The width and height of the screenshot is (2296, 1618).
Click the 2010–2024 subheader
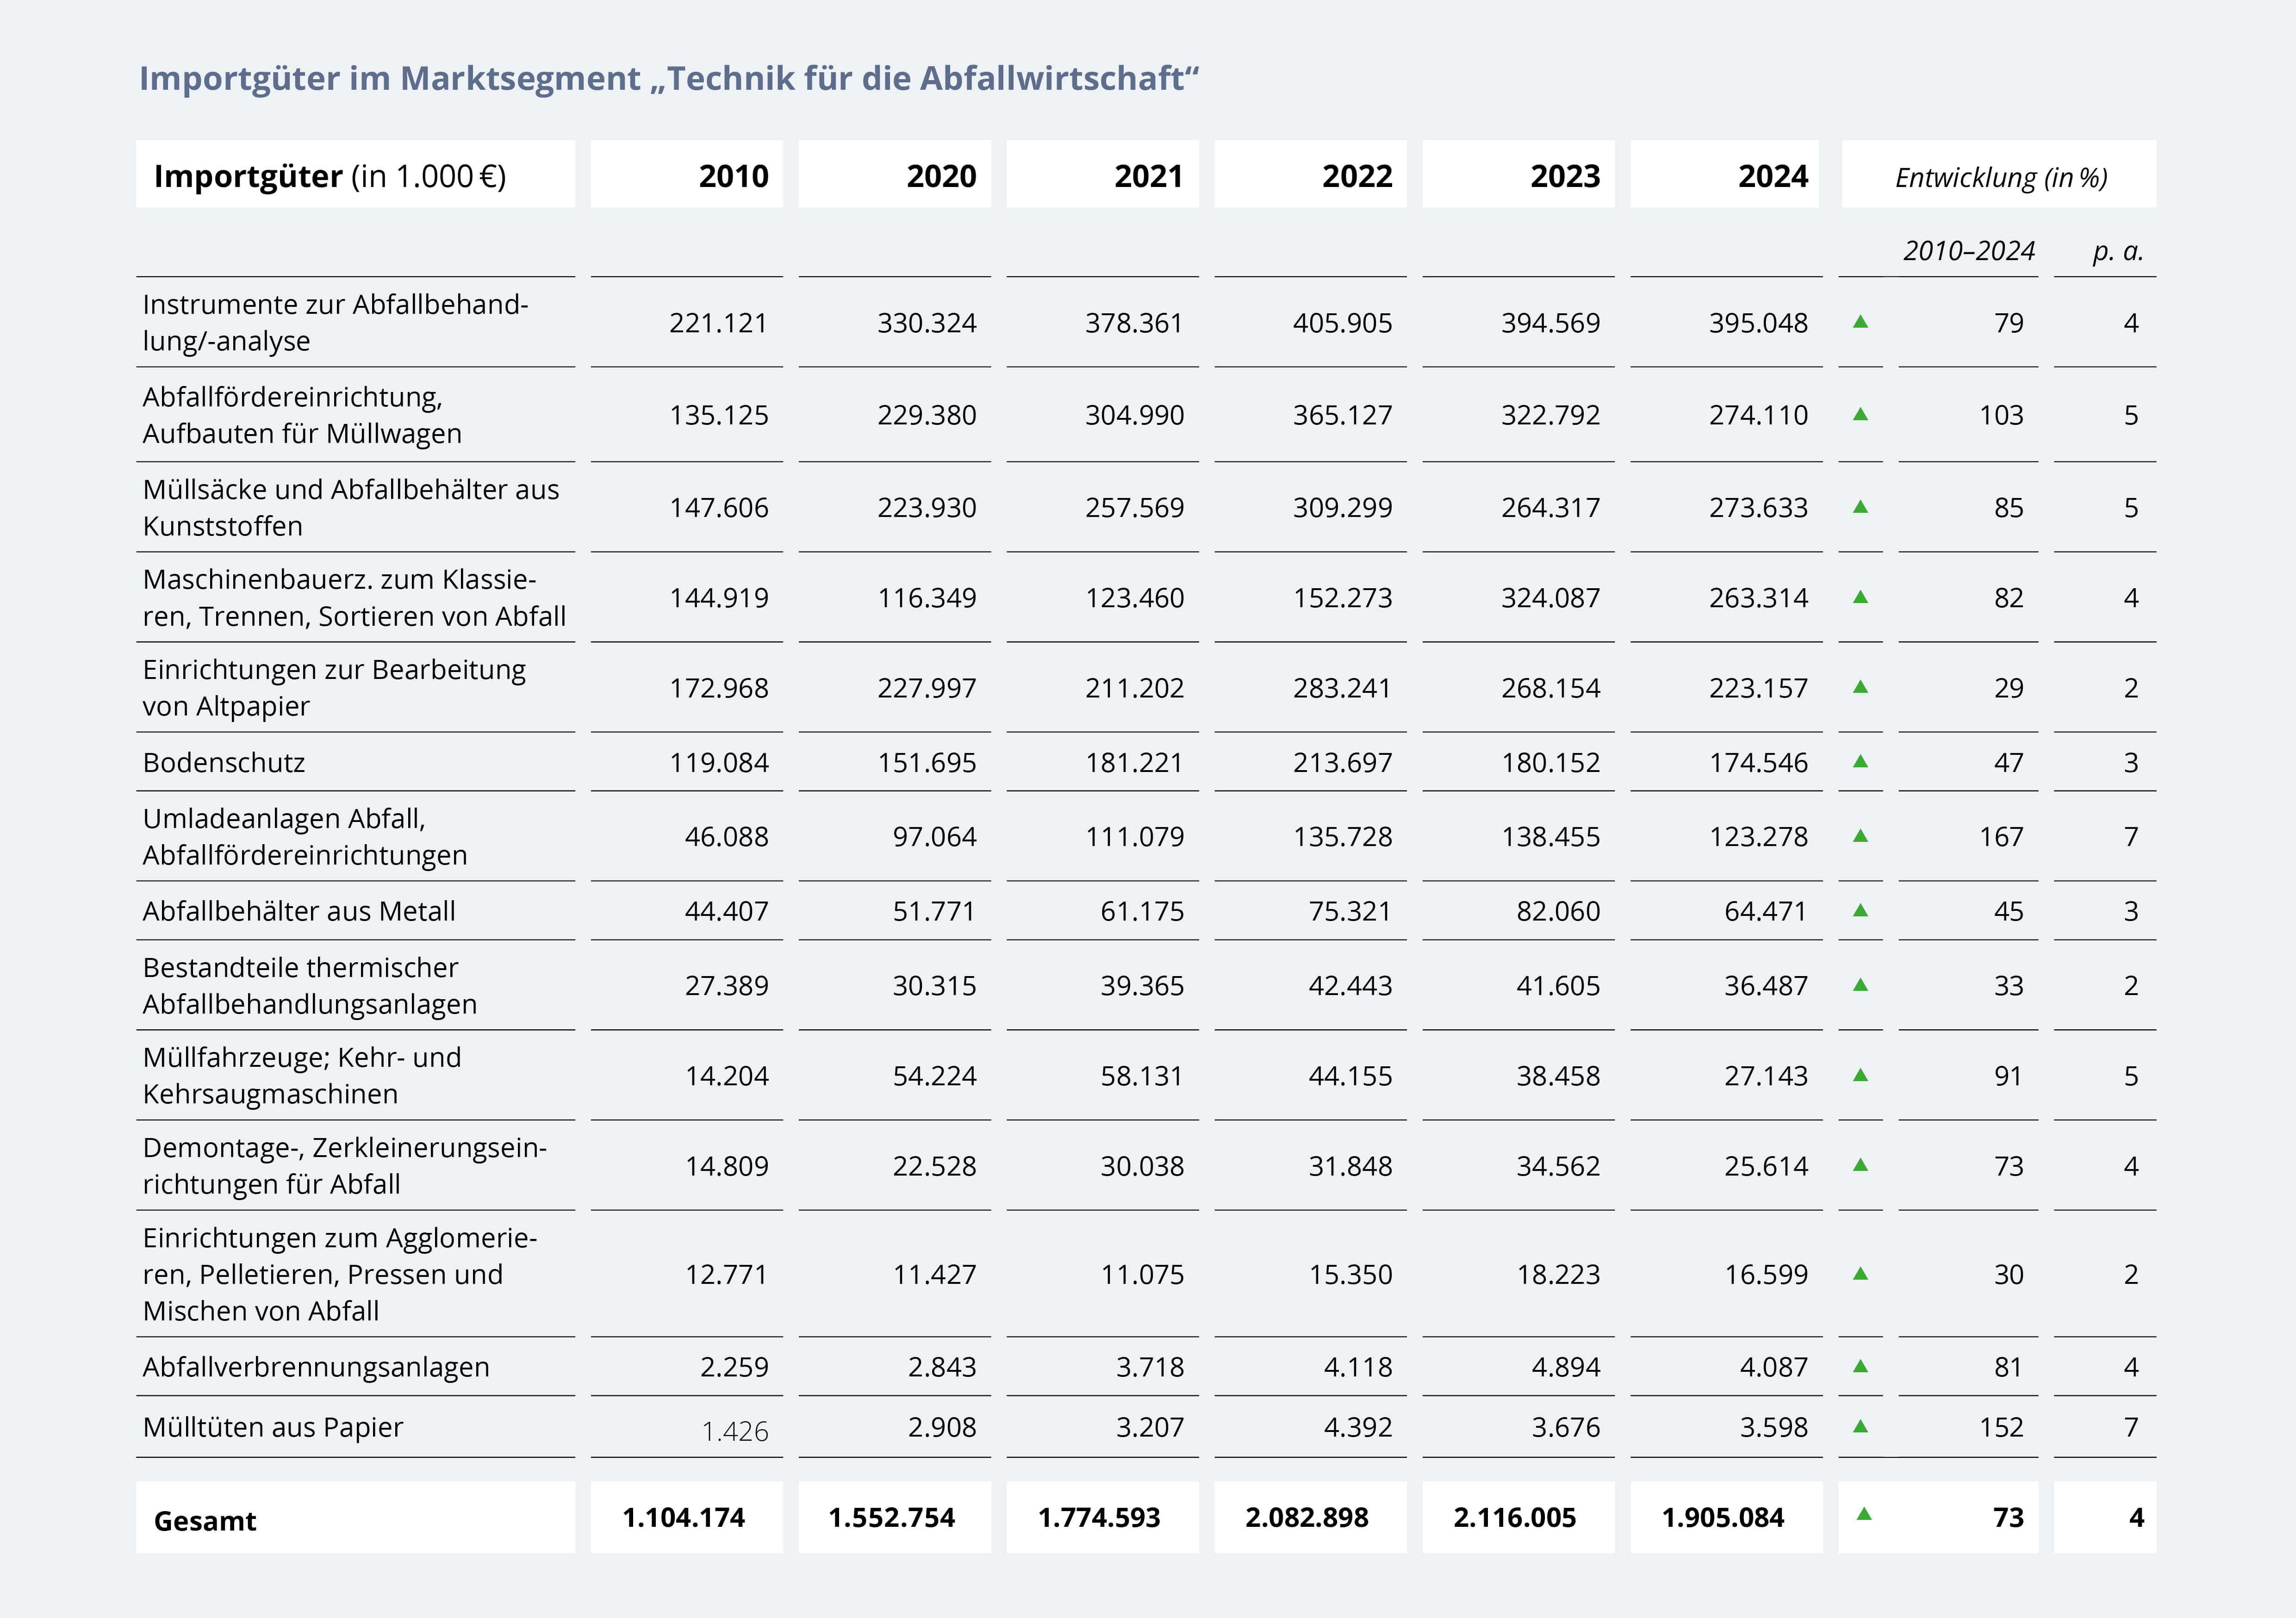(1968, 251)
